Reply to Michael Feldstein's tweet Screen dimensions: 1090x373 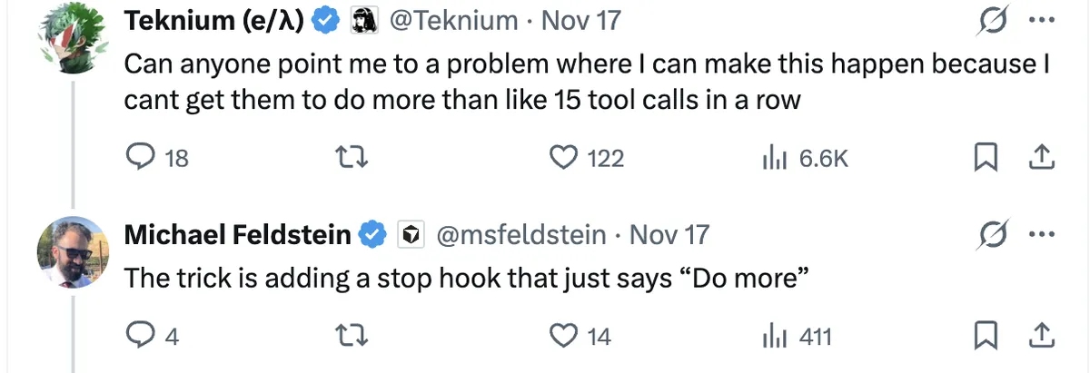(x=139, y=337)
